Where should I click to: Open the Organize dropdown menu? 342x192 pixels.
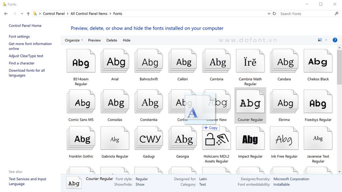73,40
